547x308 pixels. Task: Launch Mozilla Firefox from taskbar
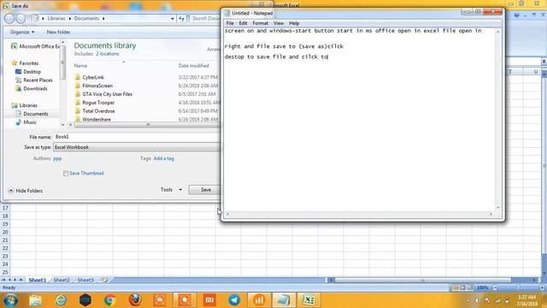coord(135,300)
